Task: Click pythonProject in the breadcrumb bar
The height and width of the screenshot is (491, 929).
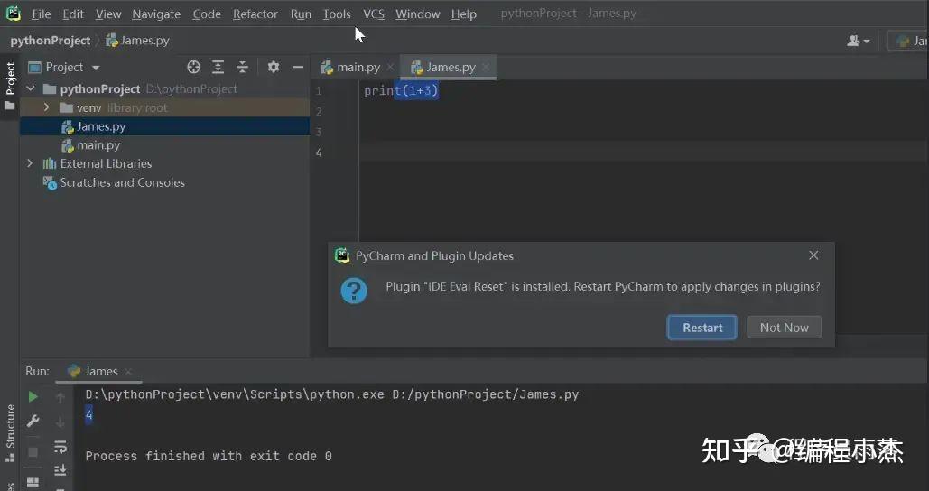Action: coord(51,41)
